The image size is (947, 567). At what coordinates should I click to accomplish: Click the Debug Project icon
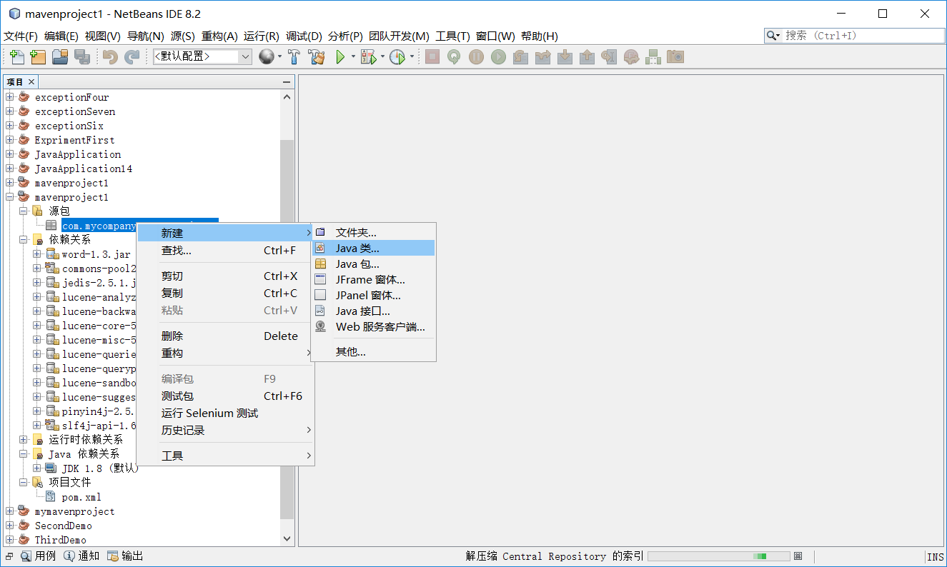pyautogui.click(x=368, y=57)
